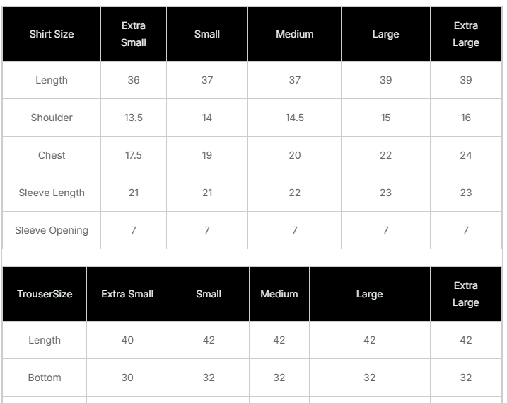Select the Sleeve Opening row label
Image resolution: width=507 pixels, height=403 pixels.
(52, 230)
